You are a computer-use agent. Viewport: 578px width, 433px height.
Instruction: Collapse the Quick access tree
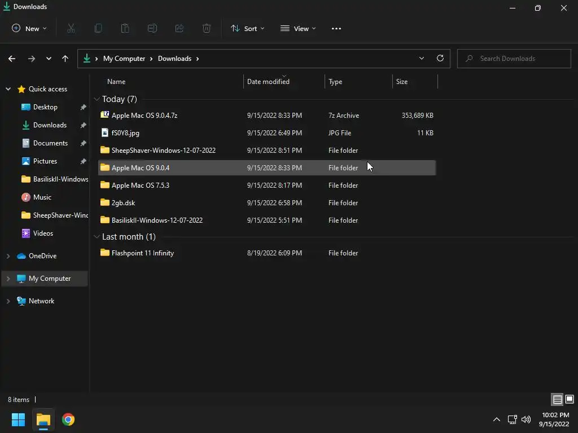pos(8,89)
